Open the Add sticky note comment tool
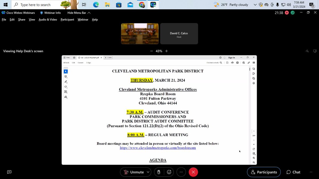Image resolution: width=319 pixels, height=179 pixels. point(66,77)
